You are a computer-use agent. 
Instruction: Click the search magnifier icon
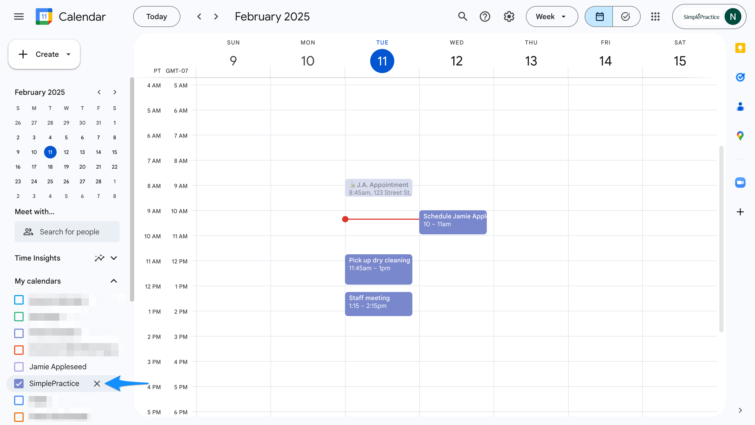(x=462, y=17)
